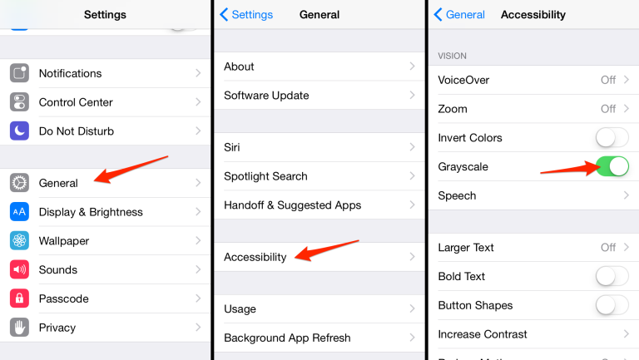Screen dimensions: 639x360
Task: Open the Zoom Off disclosure row
Action: [x=534, y=109]
